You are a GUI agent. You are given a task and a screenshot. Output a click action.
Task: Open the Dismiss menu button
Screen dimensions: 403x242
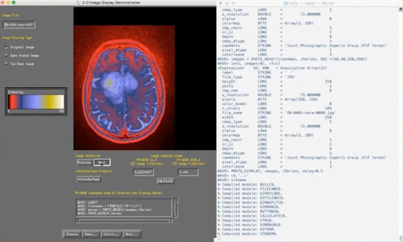[72, 234]
